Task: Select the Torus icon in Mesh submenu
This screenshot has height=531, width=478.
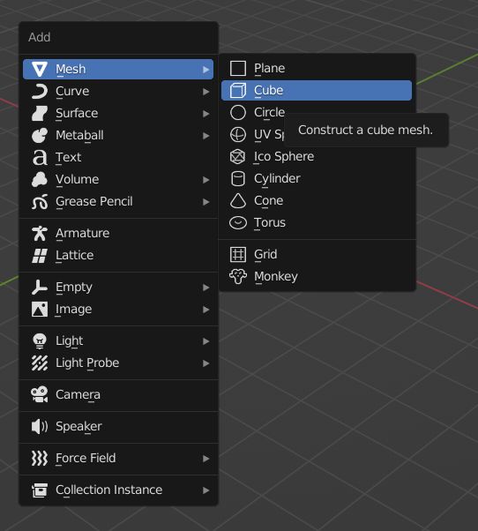Action: (x=238, y=223)
